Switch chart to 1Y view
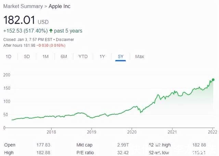 102,57
